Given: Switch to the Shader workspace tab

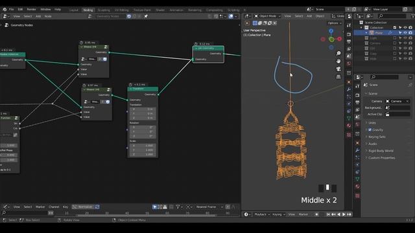Looking at the screenshot, I should pos(160,10).
